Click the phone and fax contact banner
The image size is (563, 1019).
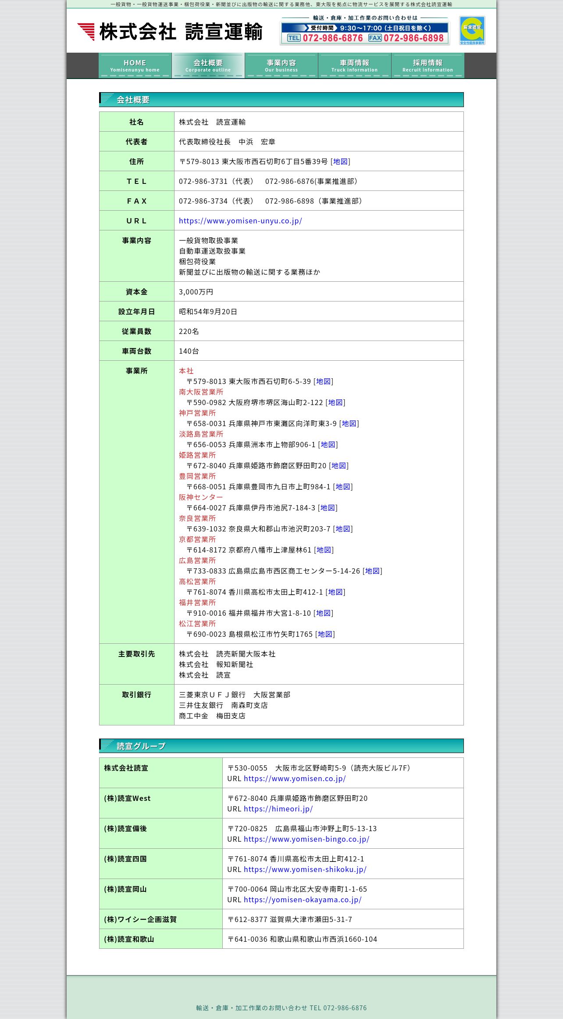[365, 30]
